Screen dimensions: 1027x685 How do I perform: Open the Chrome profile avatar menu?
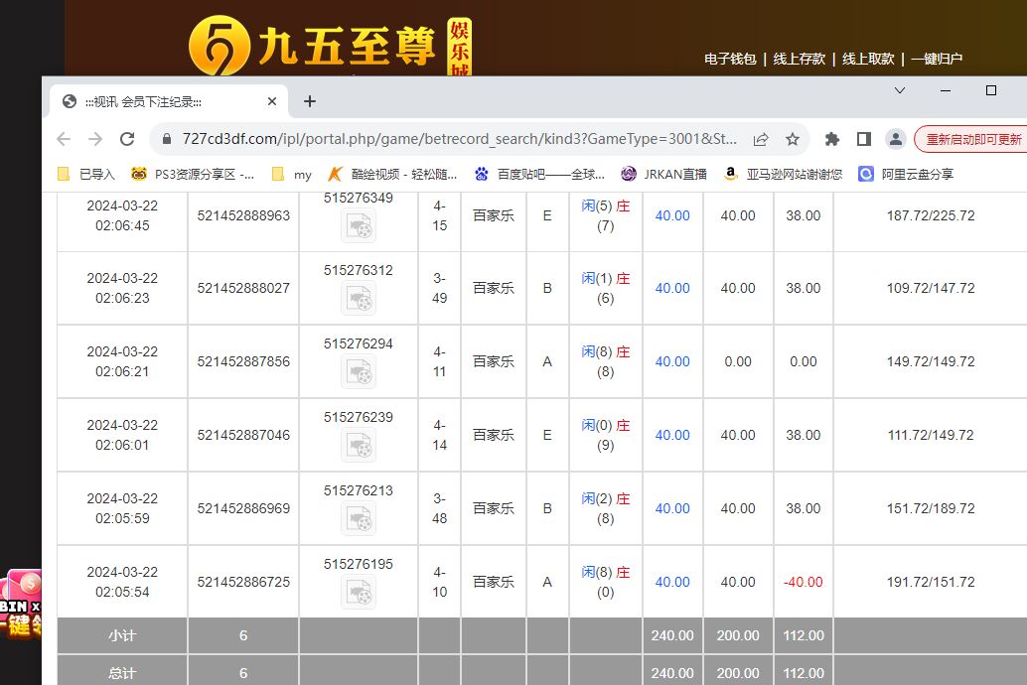click(x=896, y=139)
